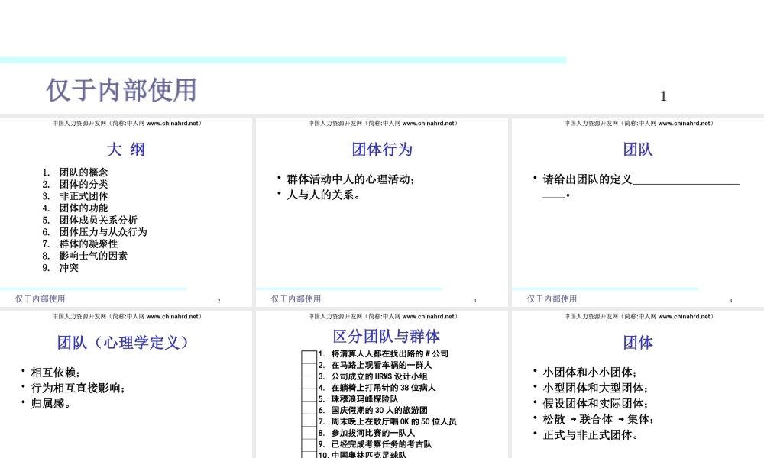Click the 团体 slide title
Image resolution: width=764 pixels, height=458 pixels.
[x=638, y=343]
